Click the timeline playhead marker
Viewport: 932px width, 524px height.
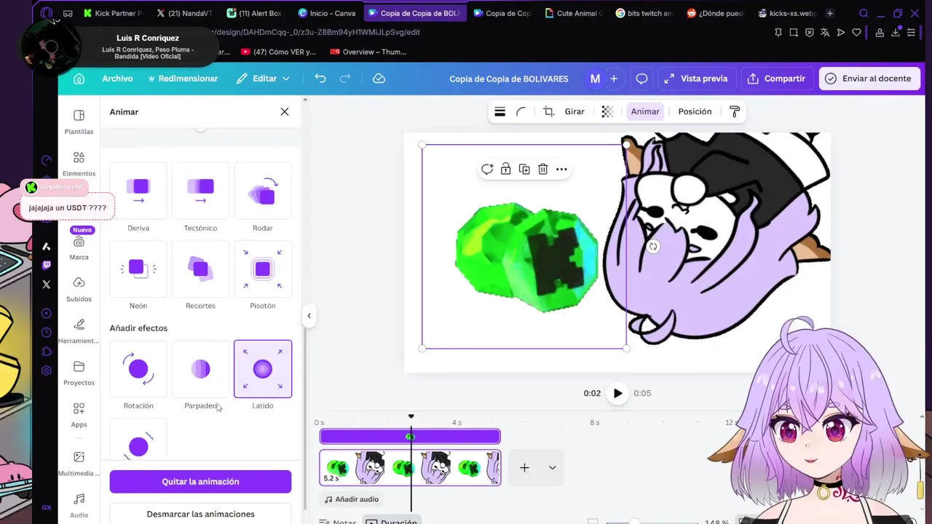click(x=411, y=417)
